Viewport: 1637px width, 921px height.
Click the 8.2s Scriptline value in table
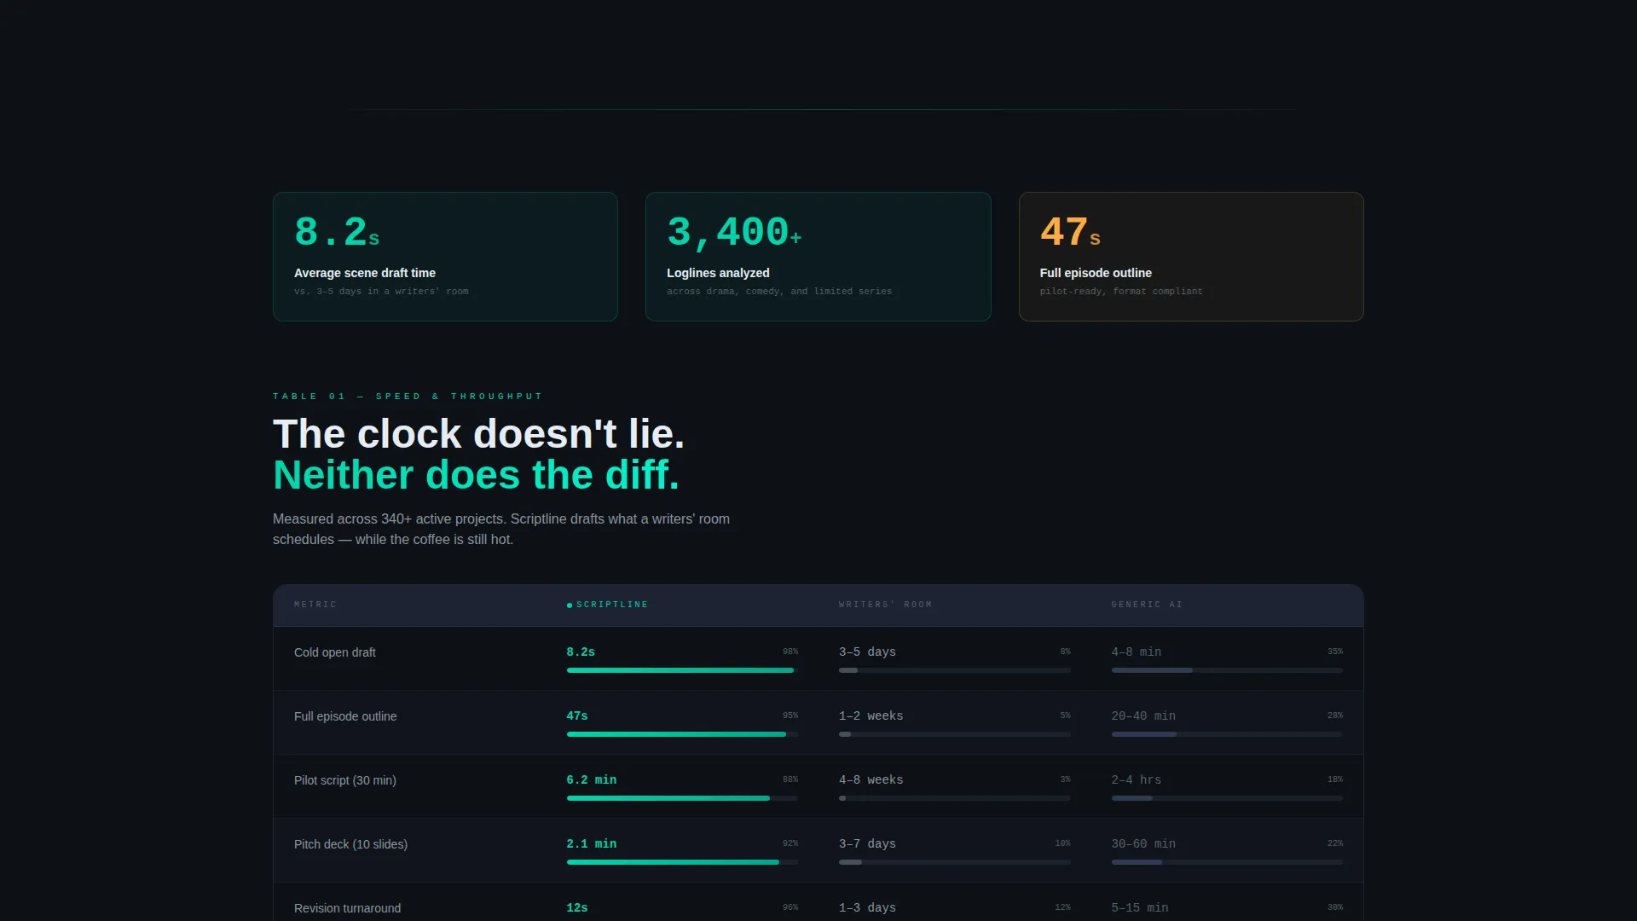[x=581, y=652]
